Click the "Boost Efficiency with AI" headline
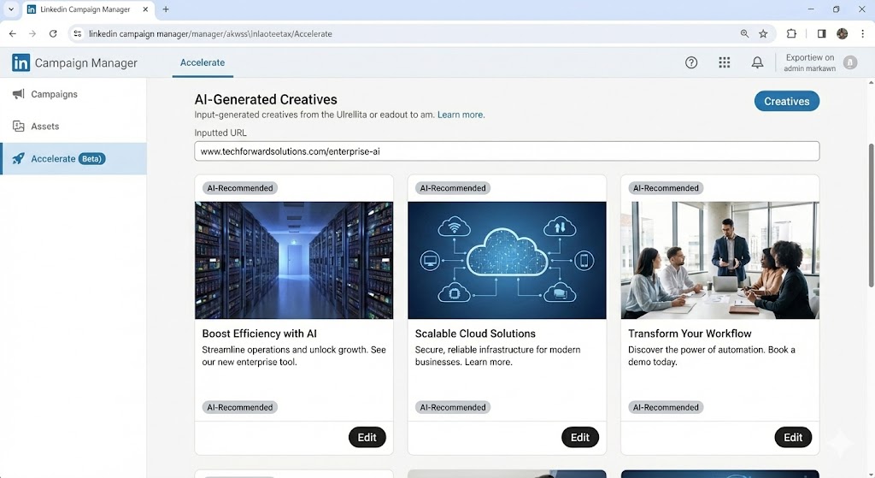The width and height of the screenshot is (875, 478). [260, 333]
